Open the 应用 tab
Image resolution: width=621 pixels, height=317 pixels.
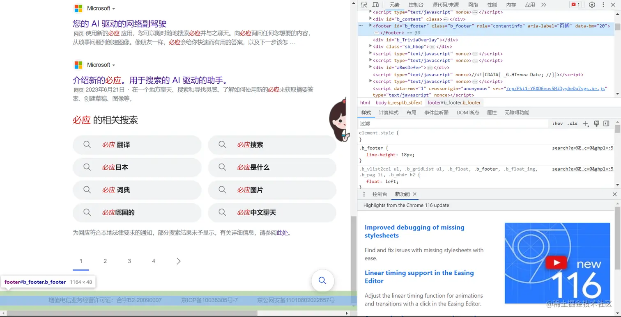click(x=530, y=5)
